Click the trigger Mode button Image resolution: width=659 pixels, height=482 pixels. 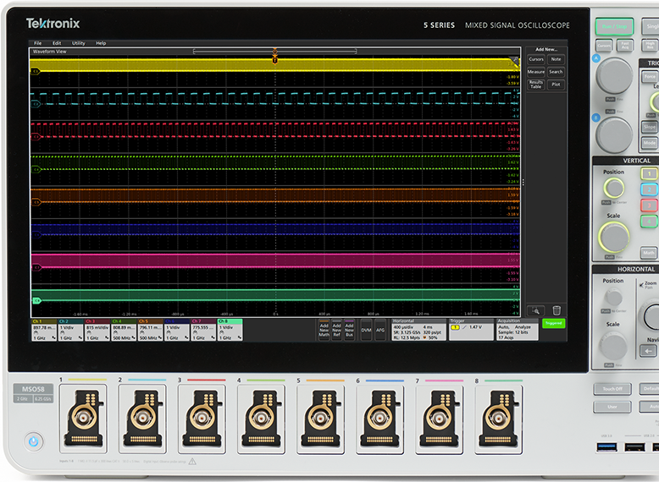650,143
